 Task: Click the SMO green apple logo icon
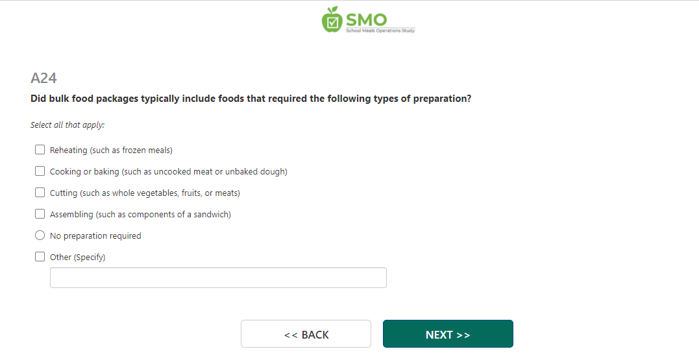click(x=332, y=20)
